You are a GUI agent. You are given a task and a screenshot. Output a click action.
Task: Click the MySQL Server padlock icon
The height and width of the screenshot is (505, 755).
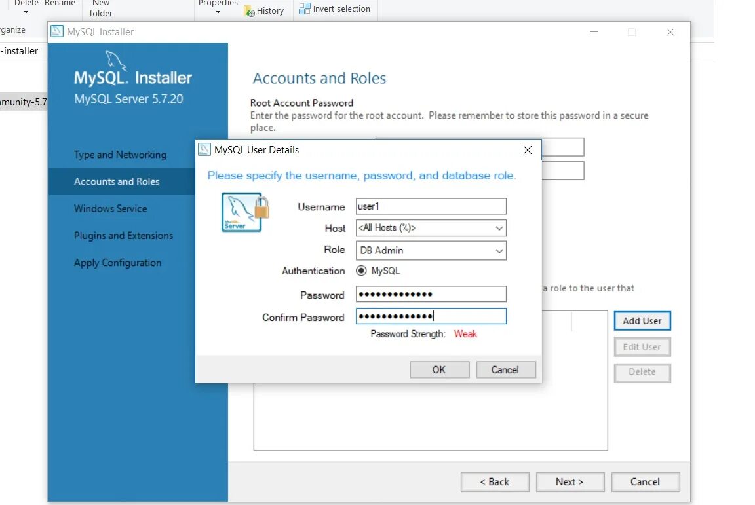[245, 212]
